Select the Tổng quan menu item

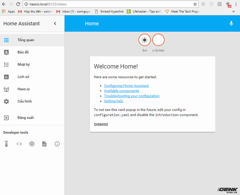point(32,40)
